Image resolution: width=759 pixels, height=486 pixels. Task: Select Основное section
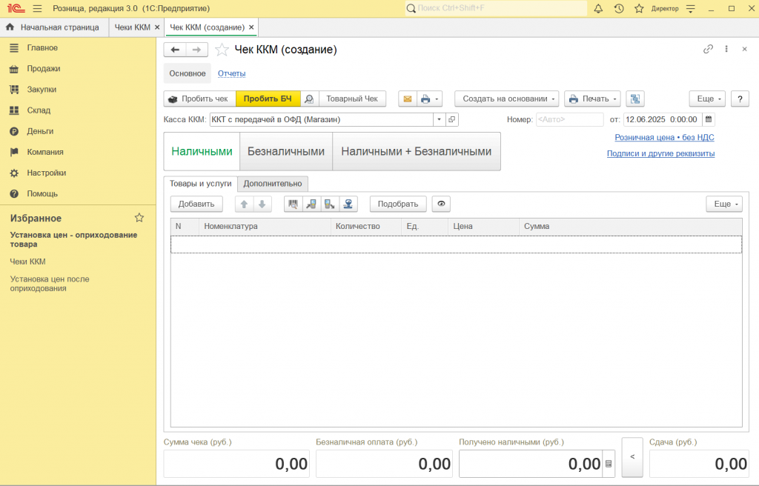coord(188,73)
